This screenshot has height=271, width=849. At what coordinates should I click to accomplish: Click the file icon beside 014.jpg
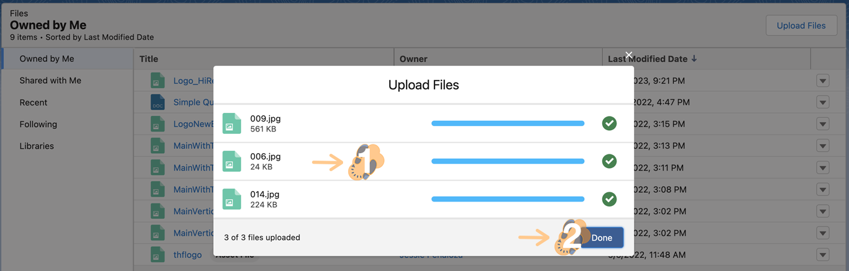pos(231,199)
